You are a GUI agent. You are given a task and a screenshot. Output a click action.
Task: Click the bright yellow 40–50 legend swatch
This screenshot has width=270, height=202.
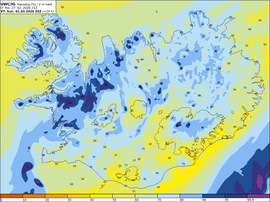click(101, 196)
